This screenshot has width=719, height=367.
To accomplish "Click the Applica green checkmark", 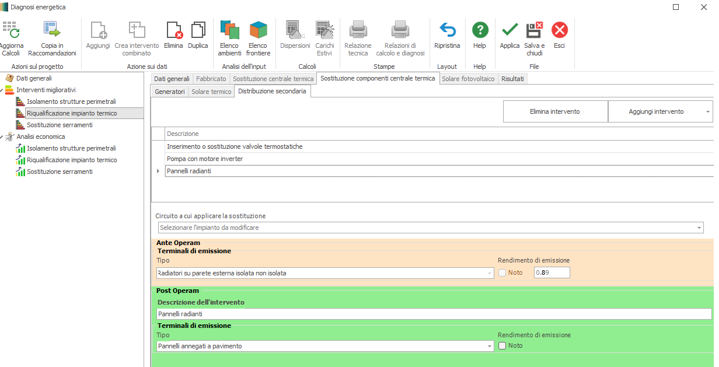I will tap(509, 30).
